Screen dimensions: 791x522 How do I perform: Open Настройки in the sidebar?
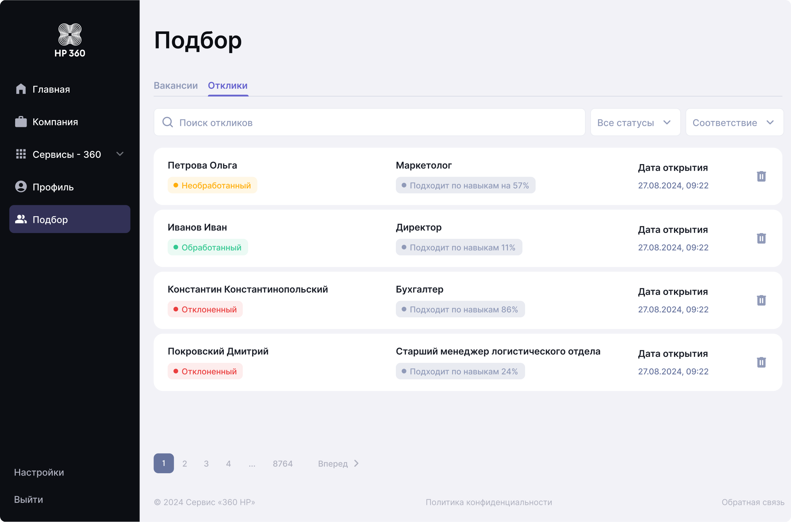[x=39, y=472]
